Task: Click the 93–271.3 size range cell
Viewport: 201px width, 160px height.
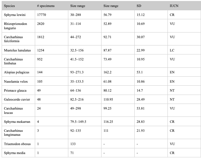Action: tap(77, 72)
